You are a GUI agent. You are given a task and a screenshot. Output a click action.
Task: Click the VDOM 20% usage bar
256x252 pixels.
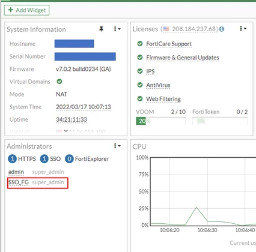click(160, 121)
